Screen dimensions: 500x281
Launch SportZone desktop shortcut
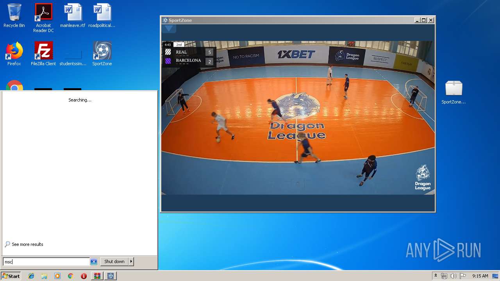[x=102, y=54]
